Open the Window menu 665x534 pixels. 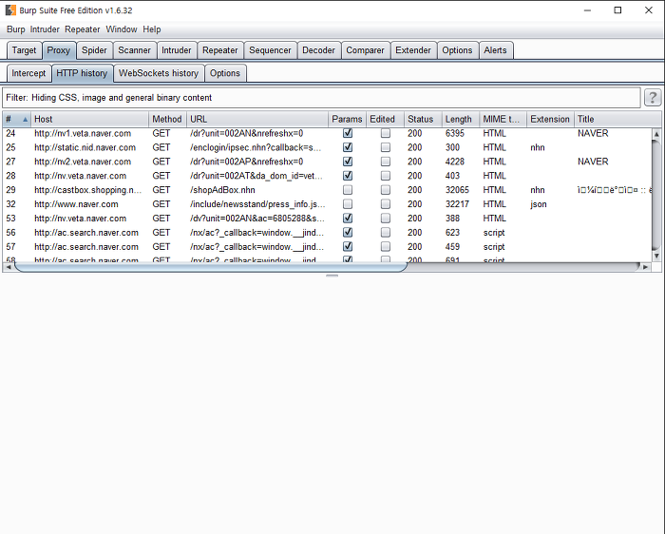(122, 29)
